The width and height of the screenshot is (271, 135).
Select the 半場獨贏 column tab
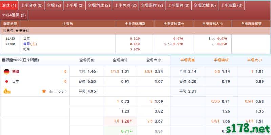pos(187,60)
